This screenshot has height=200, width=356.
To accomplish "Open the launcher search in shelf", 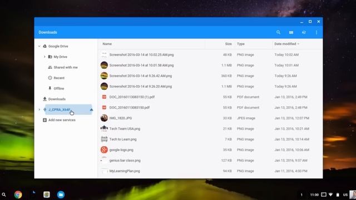I will (x=4, y=194).
